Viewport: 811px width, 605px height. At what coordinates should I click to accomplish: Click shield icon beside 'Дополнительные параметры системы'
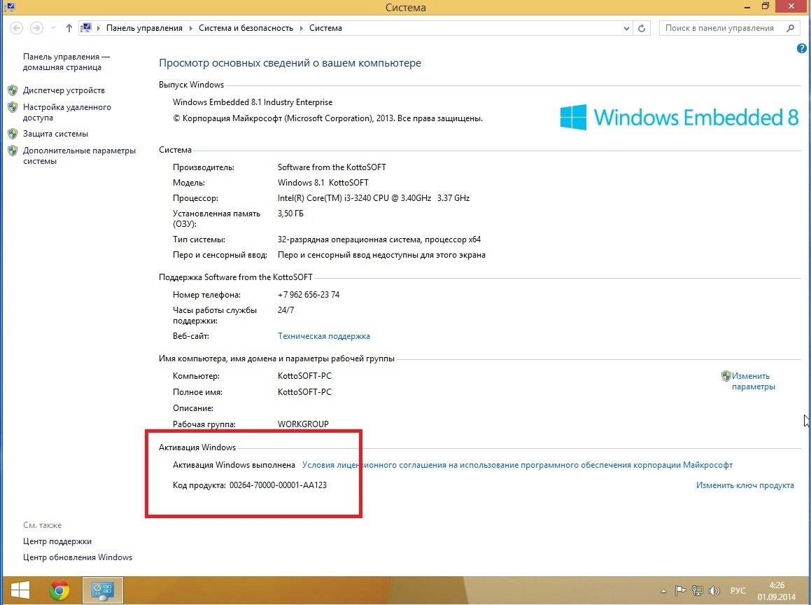pyautogui.click(x=13, y=151)
